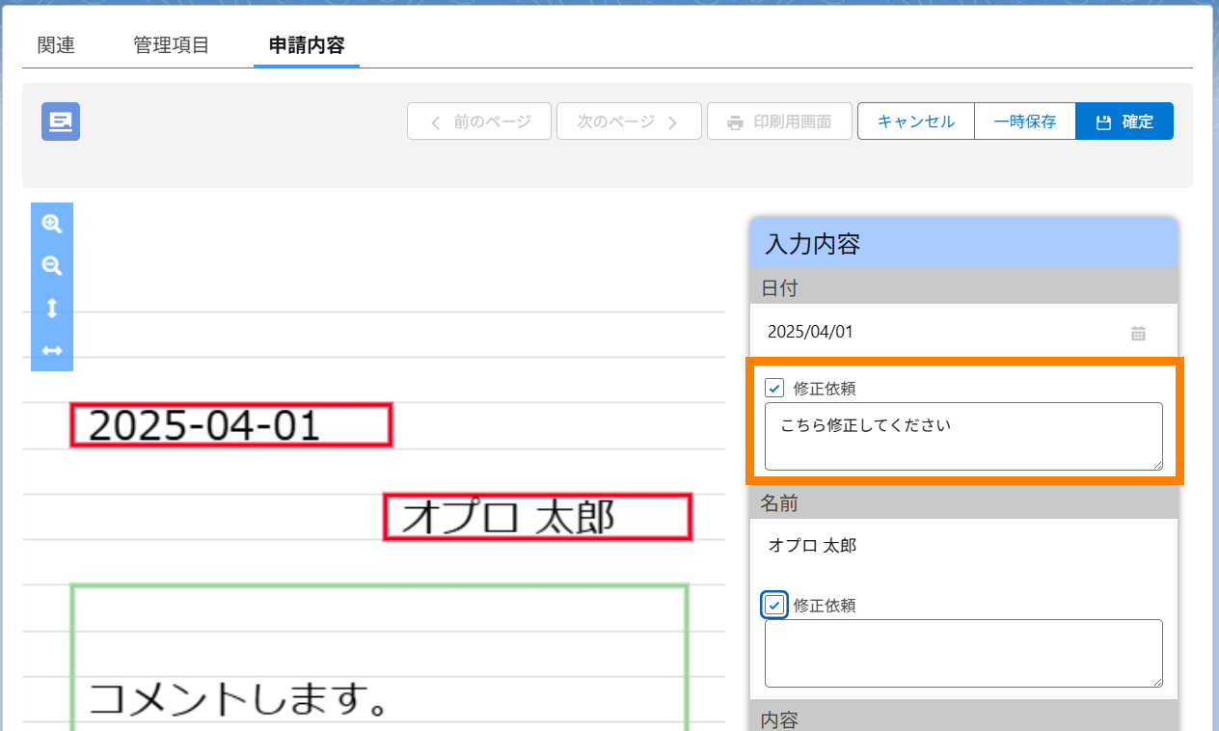1219x731 pixels.
Task: Switch to the 管理項目 tab
Action: pos(172,45)
